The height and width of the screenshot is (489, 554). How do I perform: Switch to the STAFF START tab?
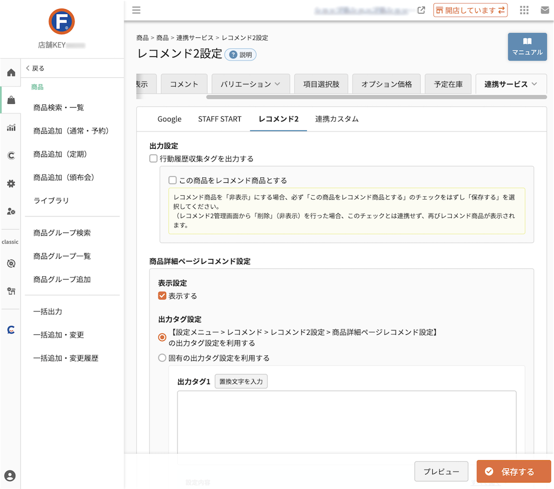tap(220, 119)
